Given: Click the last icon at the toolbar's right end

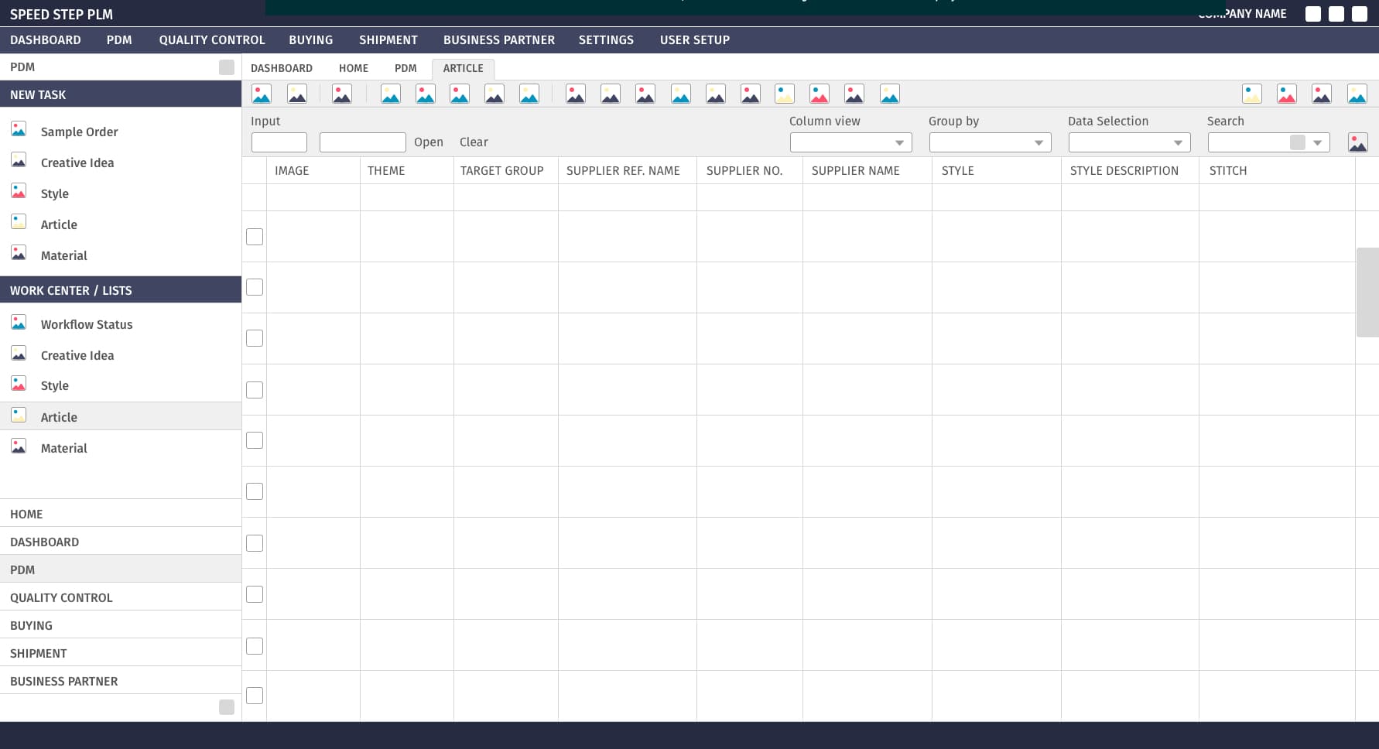Looking at the screenshot, I should 1357,94.
